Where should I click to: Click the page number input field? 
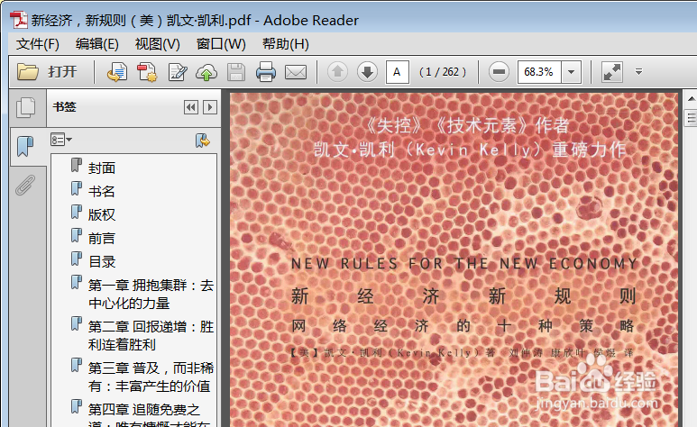pyautogui.click(x=398, y=72)
